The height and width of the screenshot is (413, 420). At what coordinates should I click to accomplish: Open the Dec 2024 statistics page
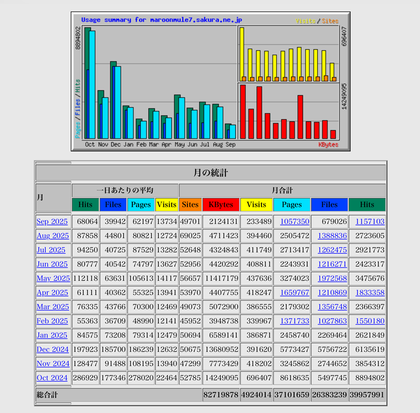tap(52, 349)
